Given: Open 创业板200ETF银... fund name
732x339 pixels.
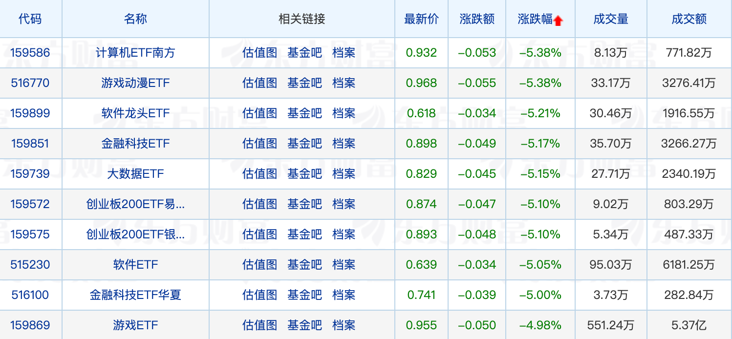Looking at the screenshot, I should (x=135, y=234).
